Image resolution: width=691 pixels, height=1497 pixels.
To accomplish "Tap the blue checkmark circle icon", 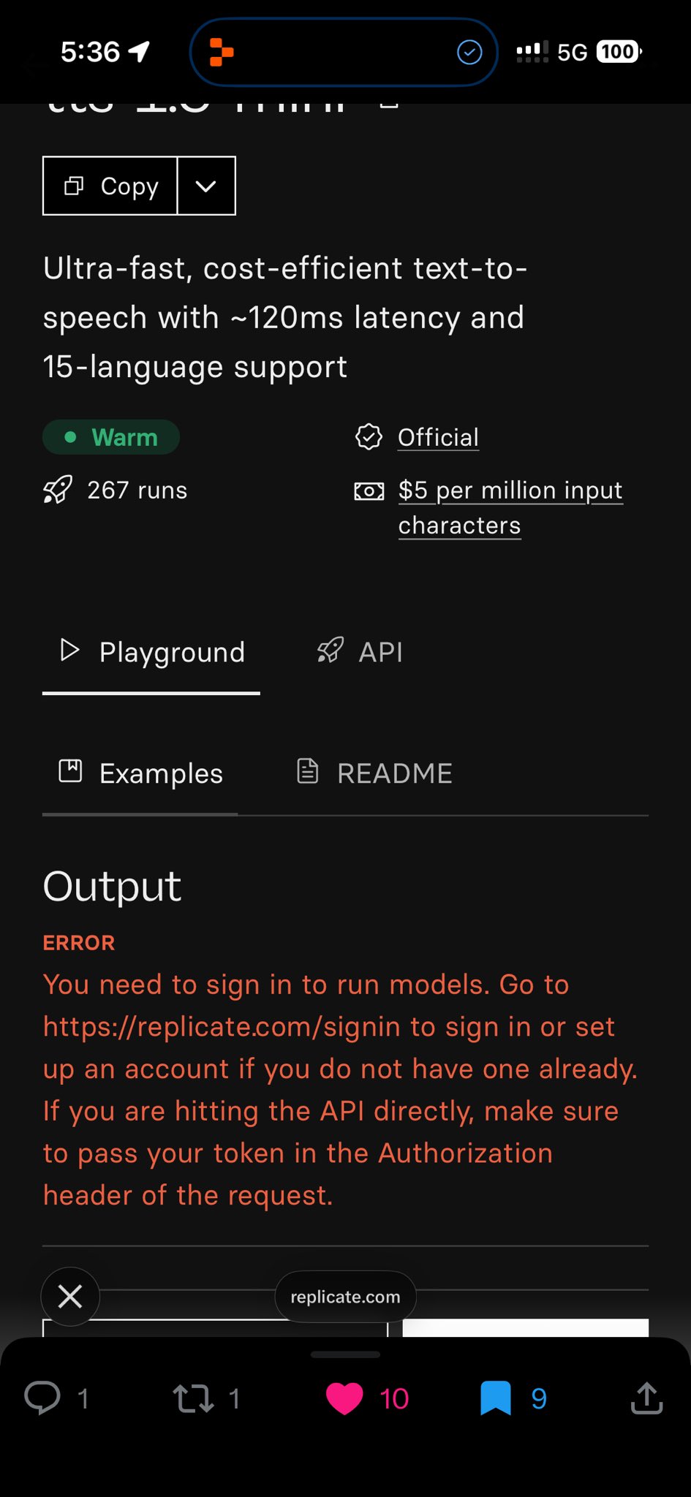I will point(469,53).
